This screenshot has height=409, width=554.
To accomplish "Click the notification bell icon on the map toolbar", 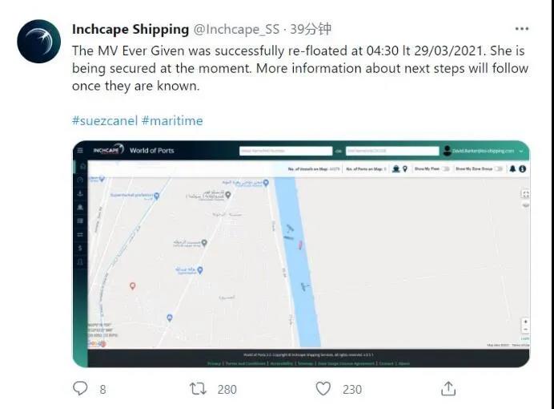I will pos(512,168).
